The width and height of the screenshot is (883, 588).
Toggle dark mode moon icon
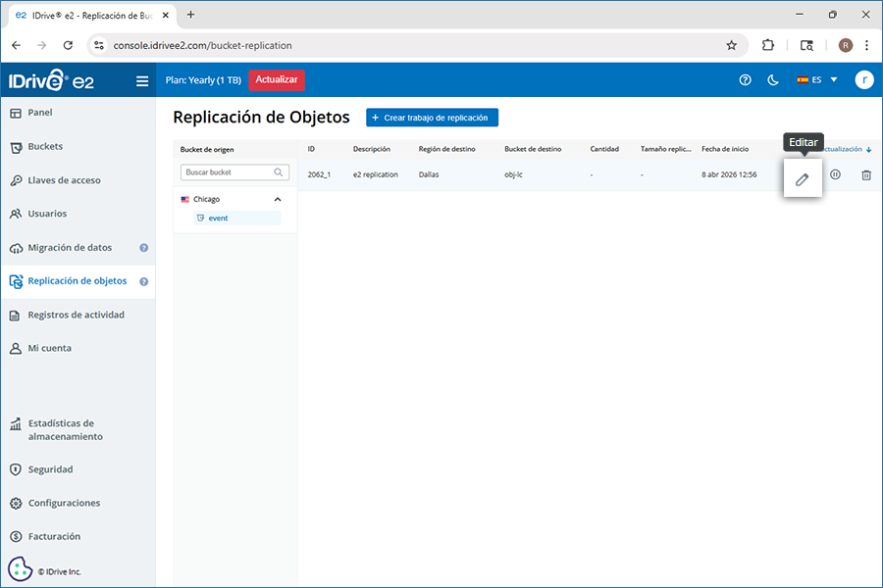(x=773, y=80)
